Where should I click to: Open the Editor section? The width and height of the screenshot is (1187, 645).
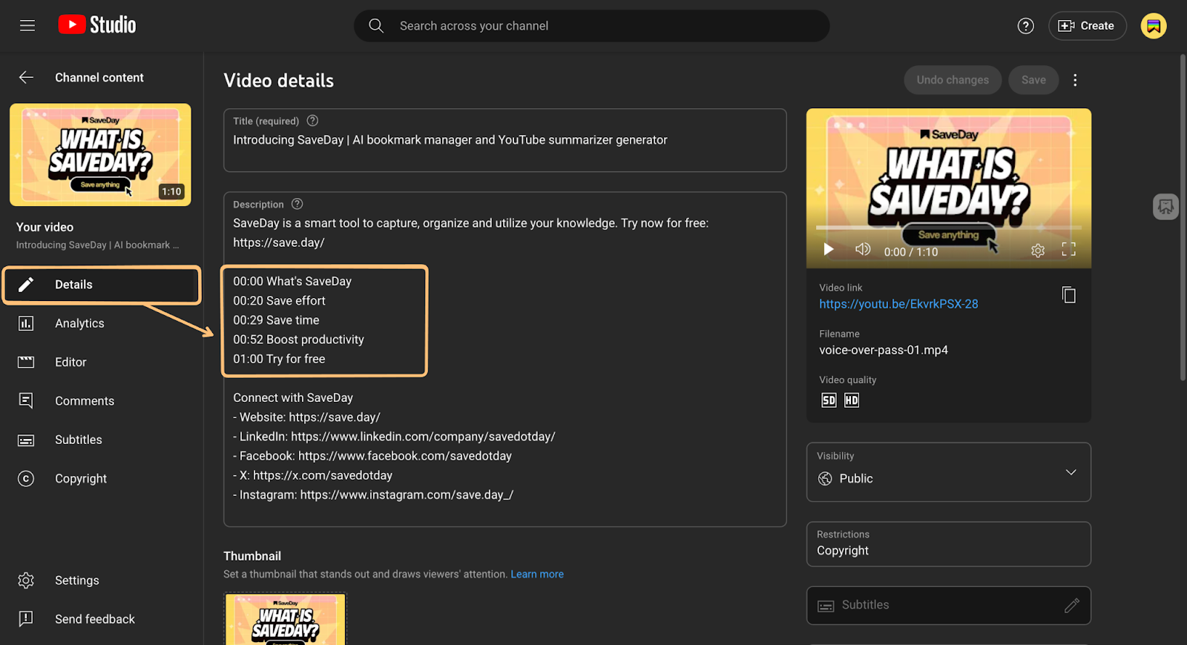(x=70, y=362)
